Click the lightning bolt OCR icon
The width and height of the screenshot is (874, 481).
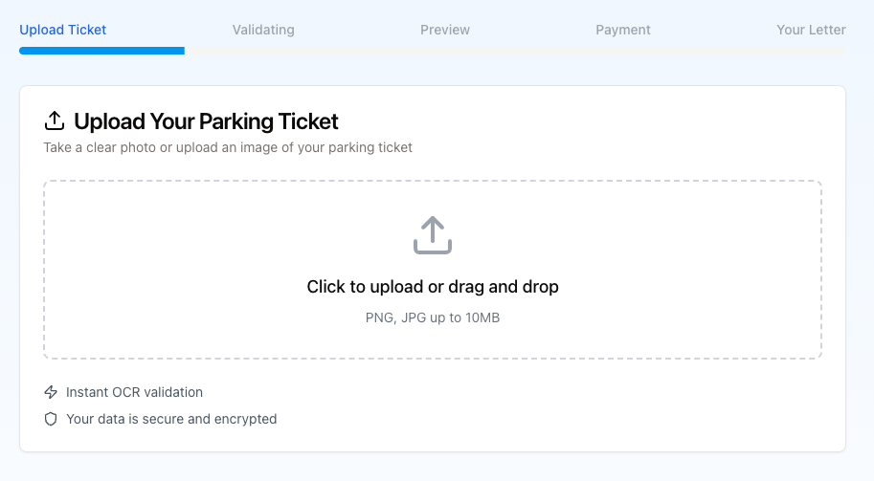(x=52, y=392)
